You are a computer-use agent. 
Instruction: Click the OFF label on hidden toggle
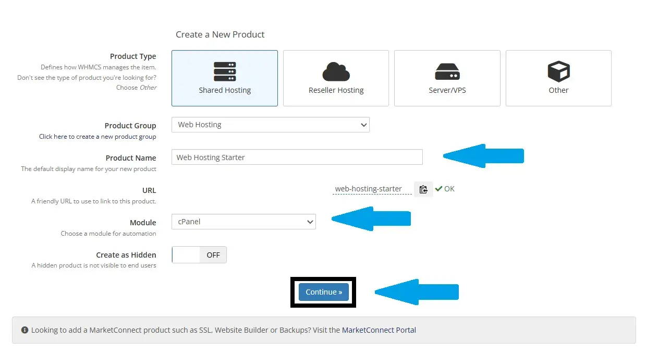pos(213,255)
